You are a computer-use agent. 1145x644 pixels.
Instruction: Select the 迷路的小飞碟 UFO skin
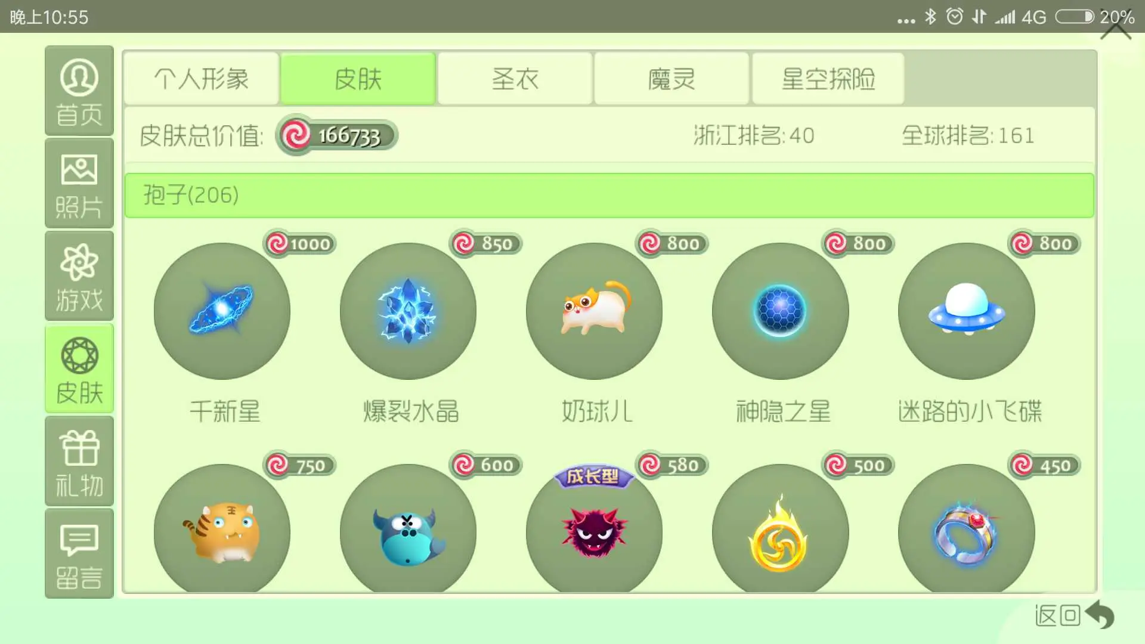tap(966, 311)
